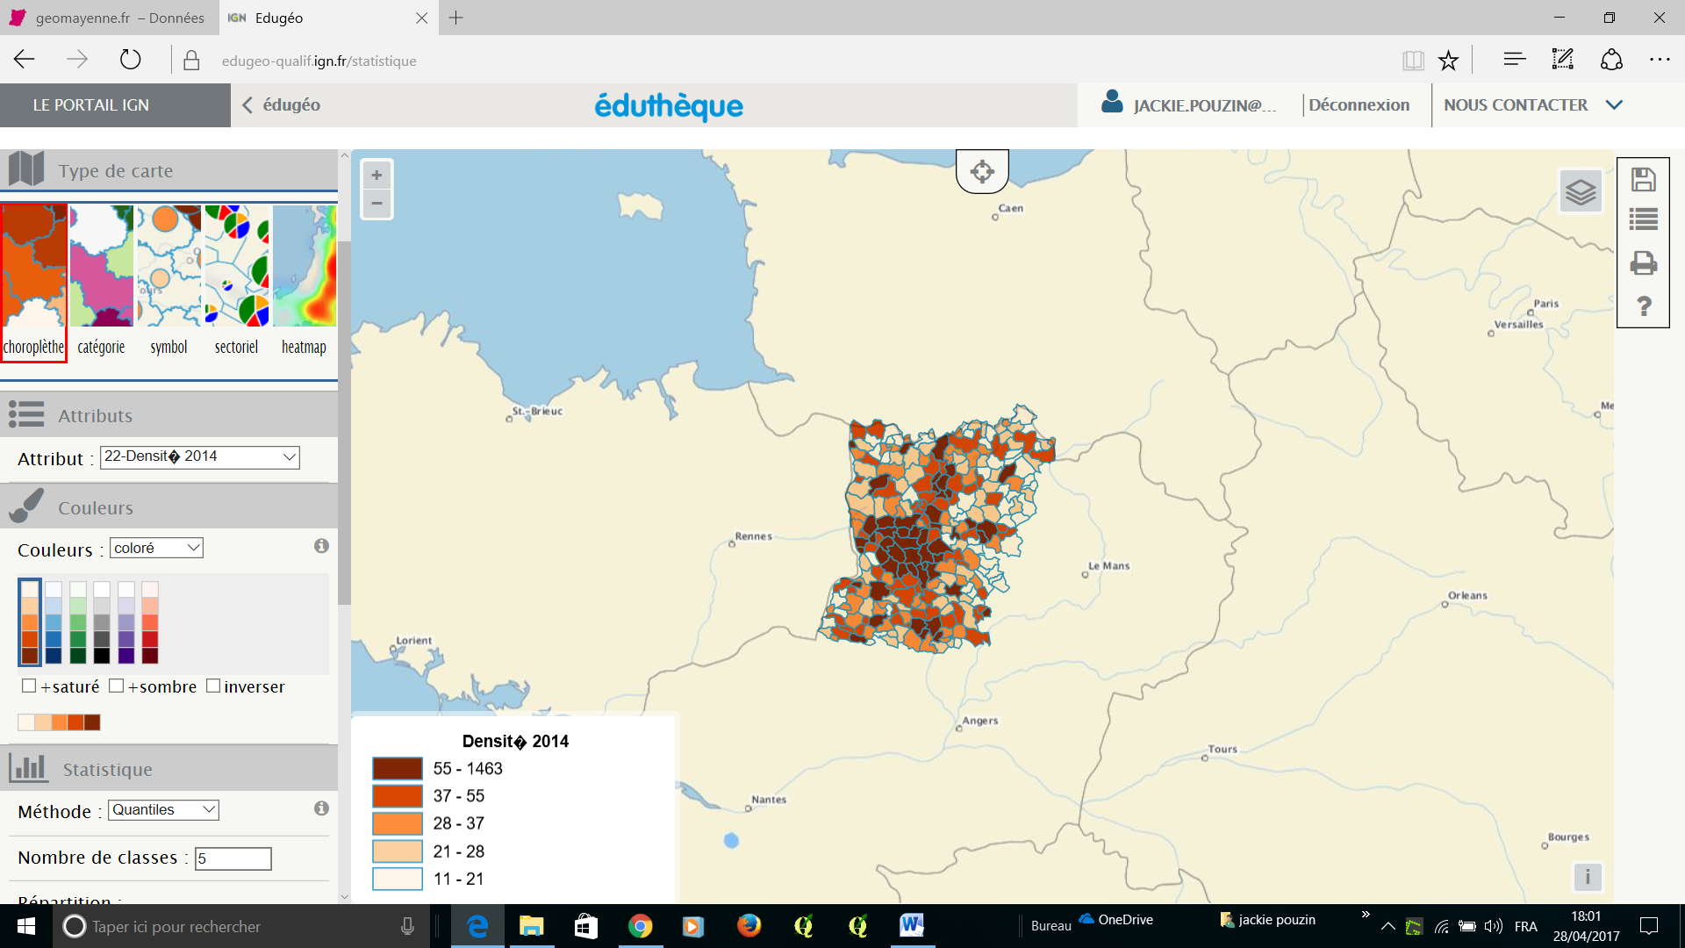This screenshot has height=948, width=1685.
Task: Click the map info attribution button
Action: click(x=1587, y=876)
